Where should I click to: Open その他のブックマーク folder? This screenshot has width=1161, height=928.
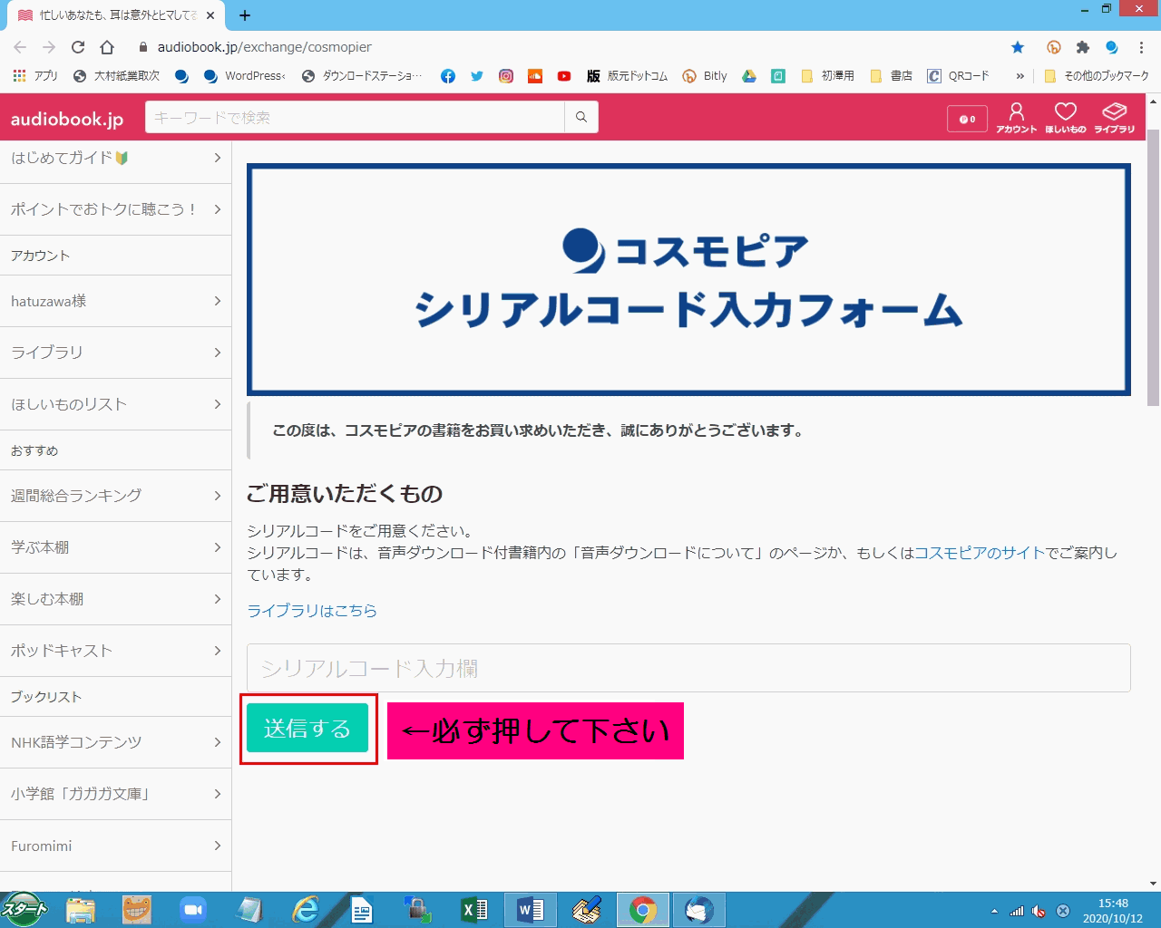click(1097, 76)
